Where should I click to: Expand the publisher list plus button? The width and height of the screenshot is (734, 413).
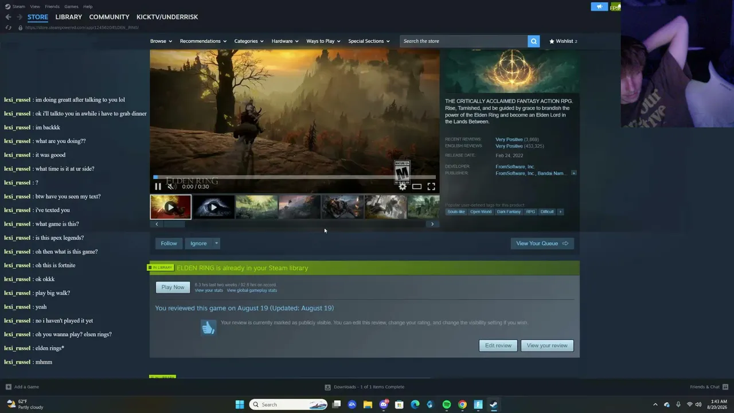[573, 173]
